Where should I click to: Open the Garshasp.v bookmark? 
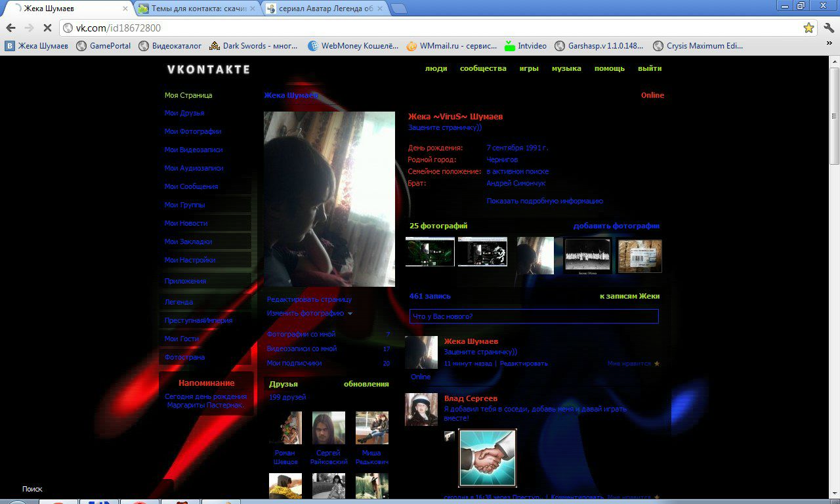599,46
